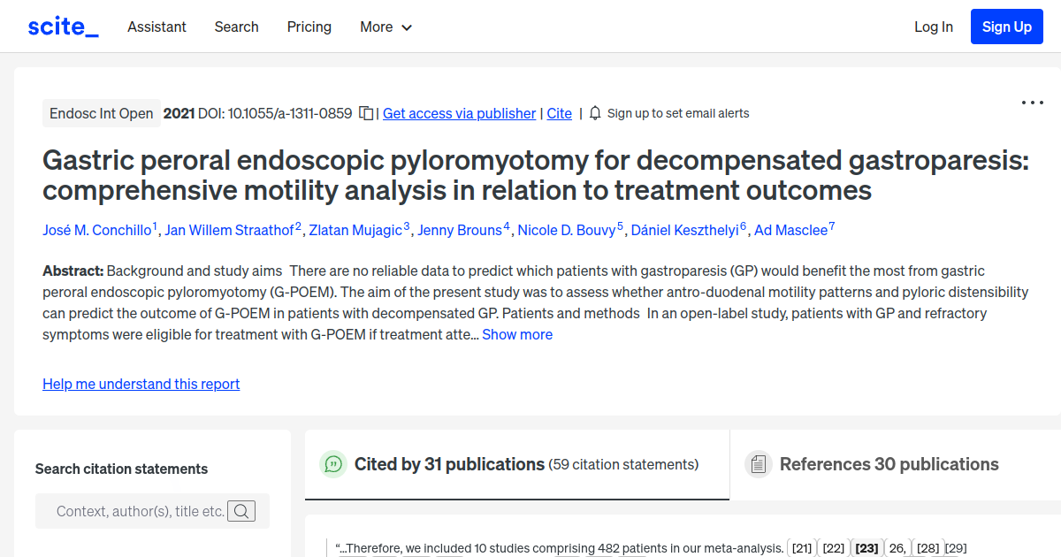Click the References document icon
This screenshot has width=1061, height=557.
758,464
